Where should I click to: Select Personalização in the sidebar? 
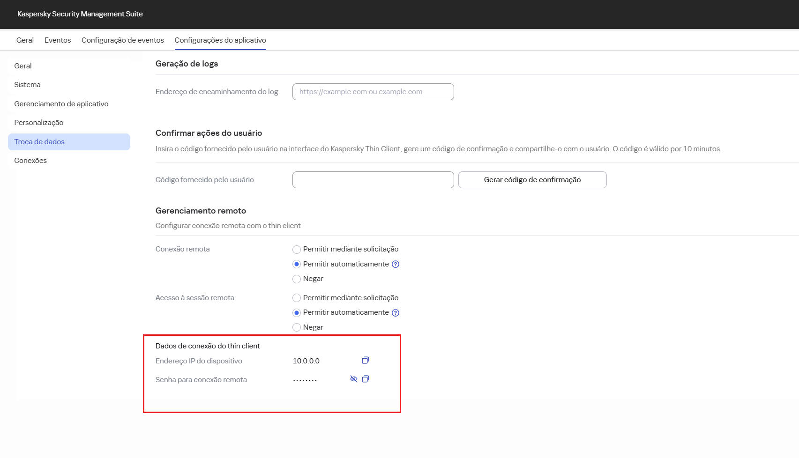point(38,122)
